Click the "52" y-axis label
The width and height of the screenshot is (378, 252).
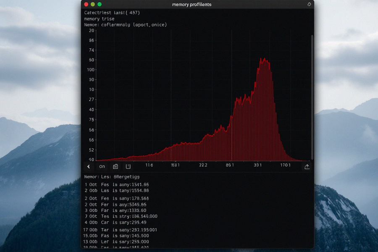[92, 150]
